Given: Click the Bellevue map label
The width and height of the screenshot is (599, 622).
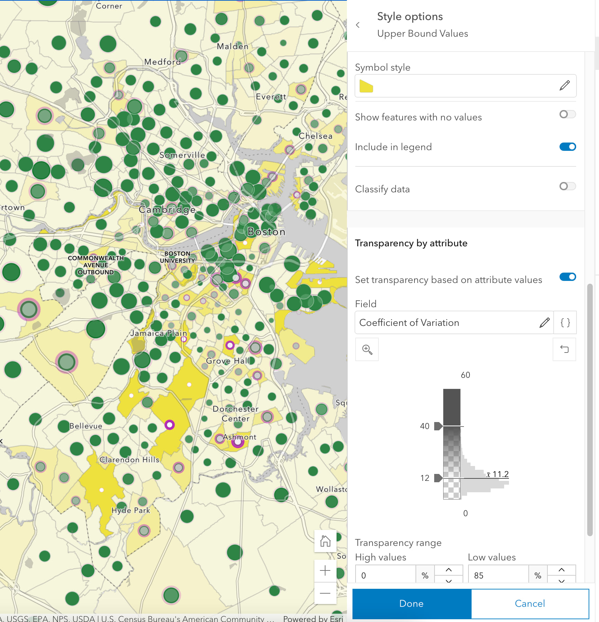Looking at the screenshot, I should pyautogui.click(x=86, y=426).
